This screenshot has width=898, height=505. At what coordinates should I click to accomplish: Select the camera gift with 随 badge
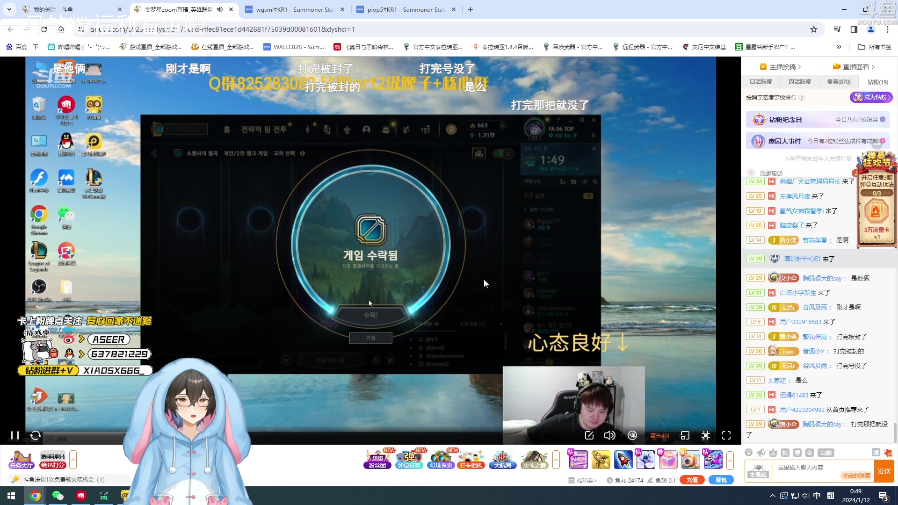[x=690, y=460]
